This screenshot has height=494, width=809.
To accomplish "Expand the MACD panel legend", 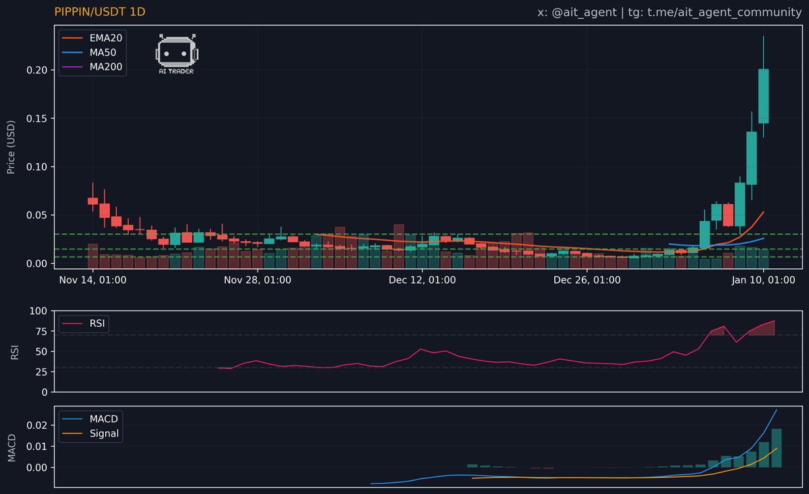I will point(90,426).
